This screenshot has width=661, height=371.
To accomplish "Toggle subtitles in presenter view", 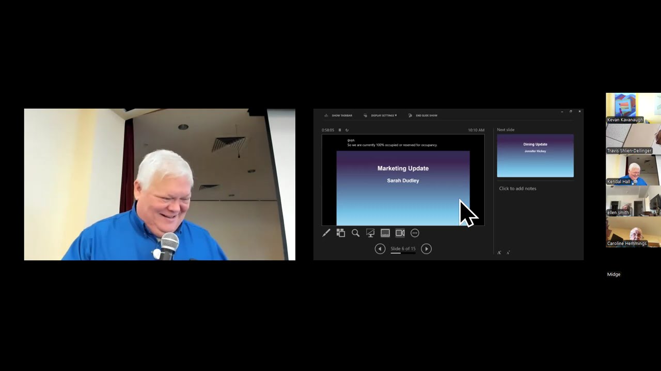I will click(x=385, y=233).
